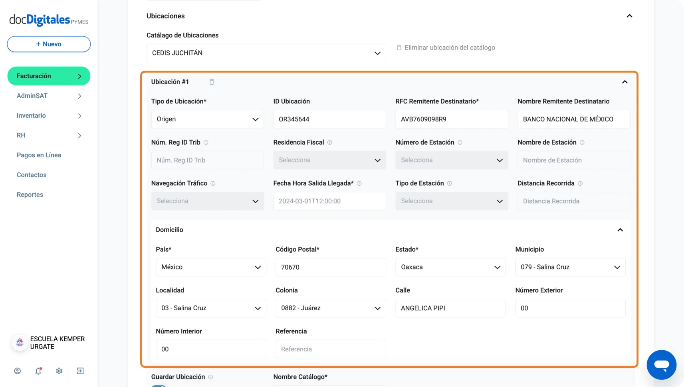
Task: Open the País dropdown
Action: 211,267
